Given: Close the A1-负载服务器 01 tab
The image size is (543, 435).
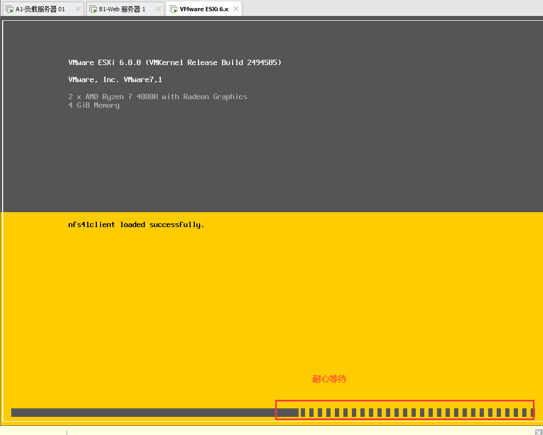Looking at the screenshot, I should (78, 9).
